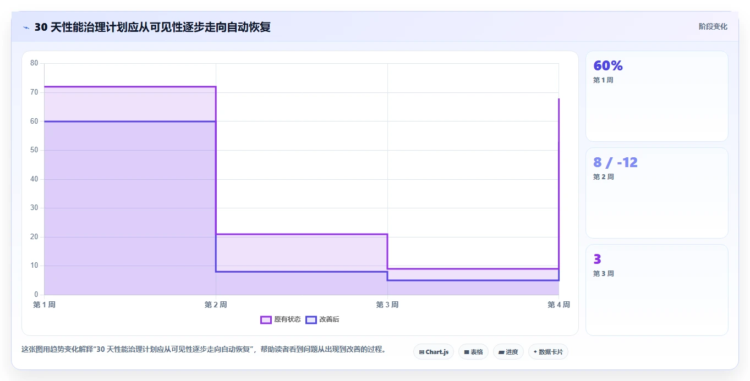Click the 60% value in first card
The height and width of the screenshot is (381, 750).
(x=608, y=66)
